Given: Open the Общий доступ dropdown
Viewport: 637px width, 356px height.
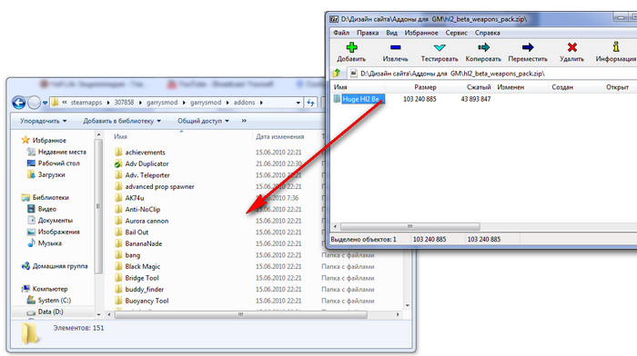Looking at the screenshot, I should (203, 121).
